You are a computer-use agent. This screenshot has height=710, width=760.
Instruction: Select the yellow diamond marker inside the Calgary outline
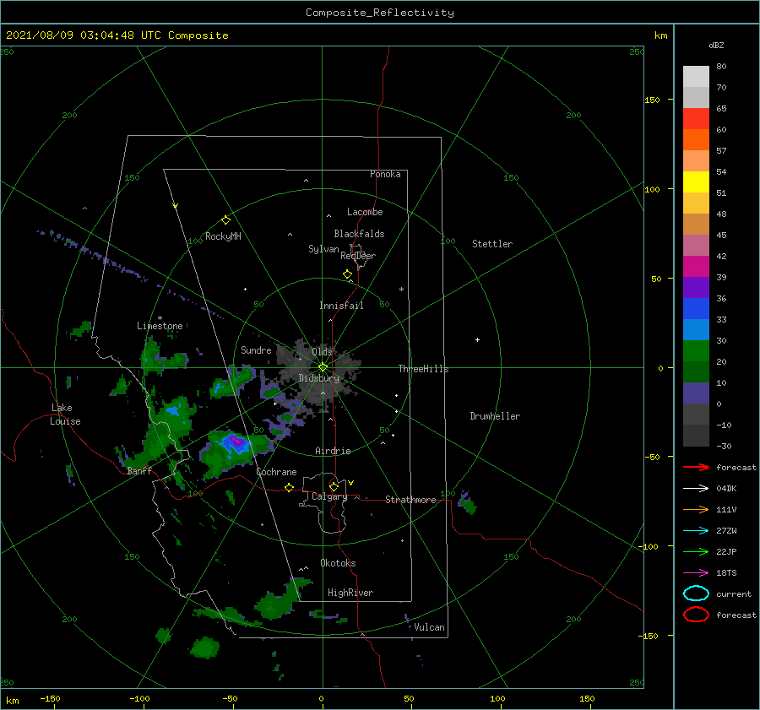tap(334, 486)
